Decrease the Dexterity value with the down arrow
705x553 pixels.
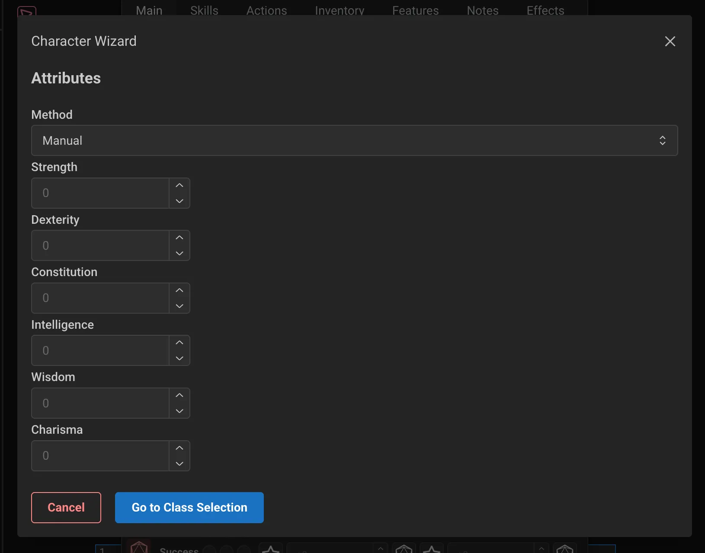(x=179, y=254)
